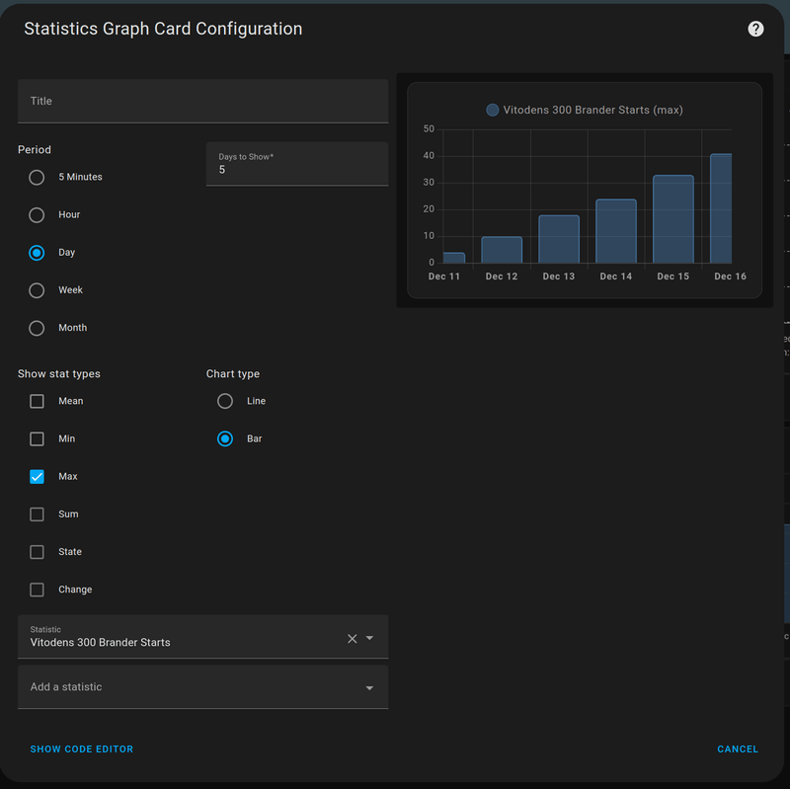The width and height of the screenshot is (790, 789).
Task: Select the 5 Minutes period option
Action: 37,178
